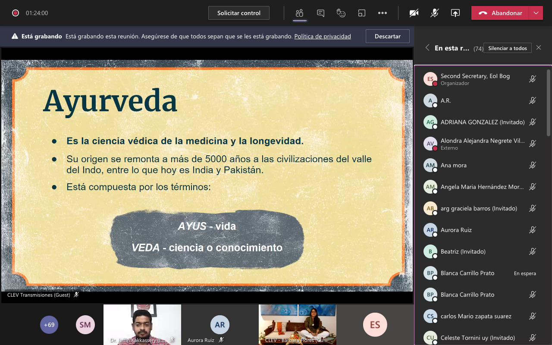Open the meeting chat icon
This screenshot has height=345, width=552.
[320, 13]
